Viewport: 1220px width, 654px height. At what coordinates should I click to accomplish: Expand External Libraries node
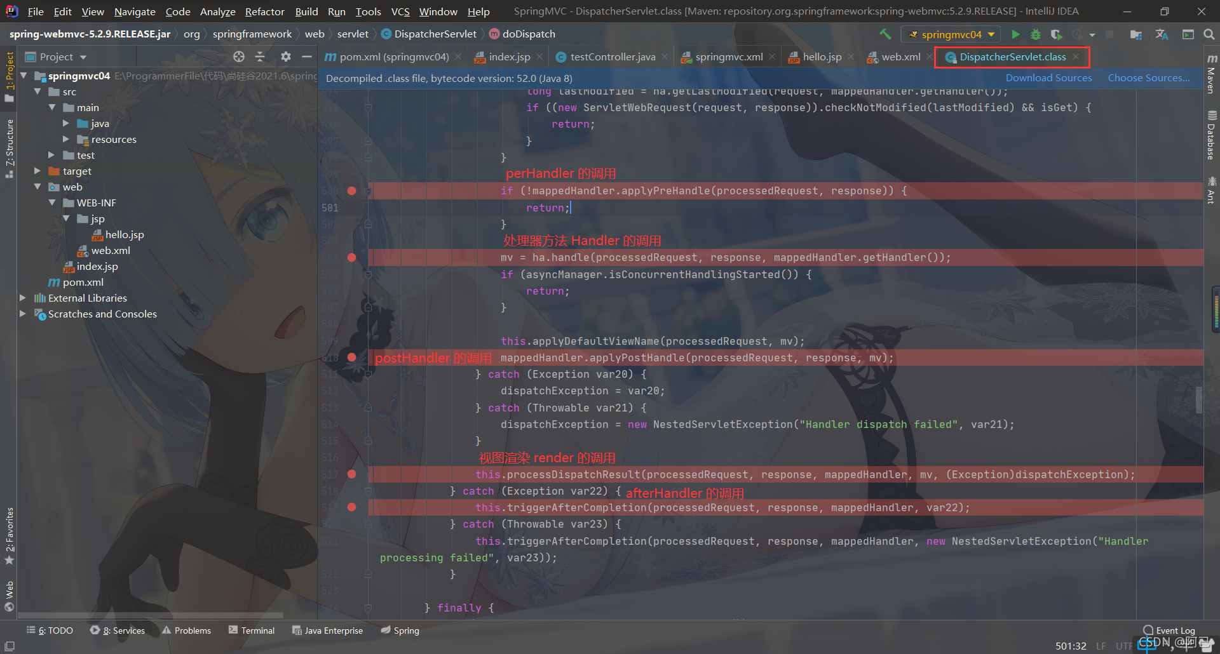[24, 298]
